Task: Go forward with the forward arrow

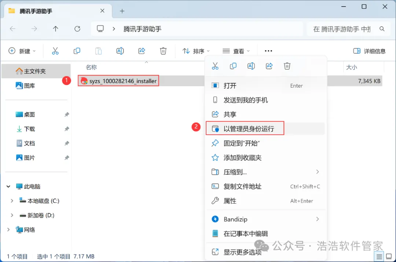Action: click(34, 29)
